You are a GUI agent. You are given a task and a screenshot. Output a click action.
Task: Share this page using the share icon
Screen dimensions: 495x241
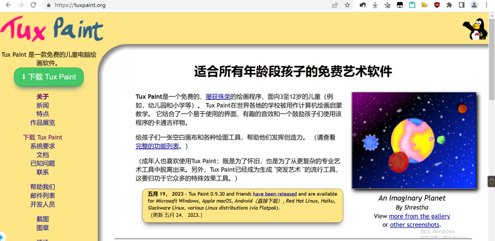click(x=335, y=5)
